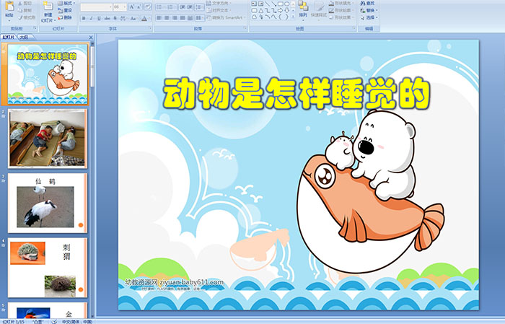This screenshot has height=324, width=505.
Task: Open the font name combo box
Action: pyautogui.click(x=96, y=7)
